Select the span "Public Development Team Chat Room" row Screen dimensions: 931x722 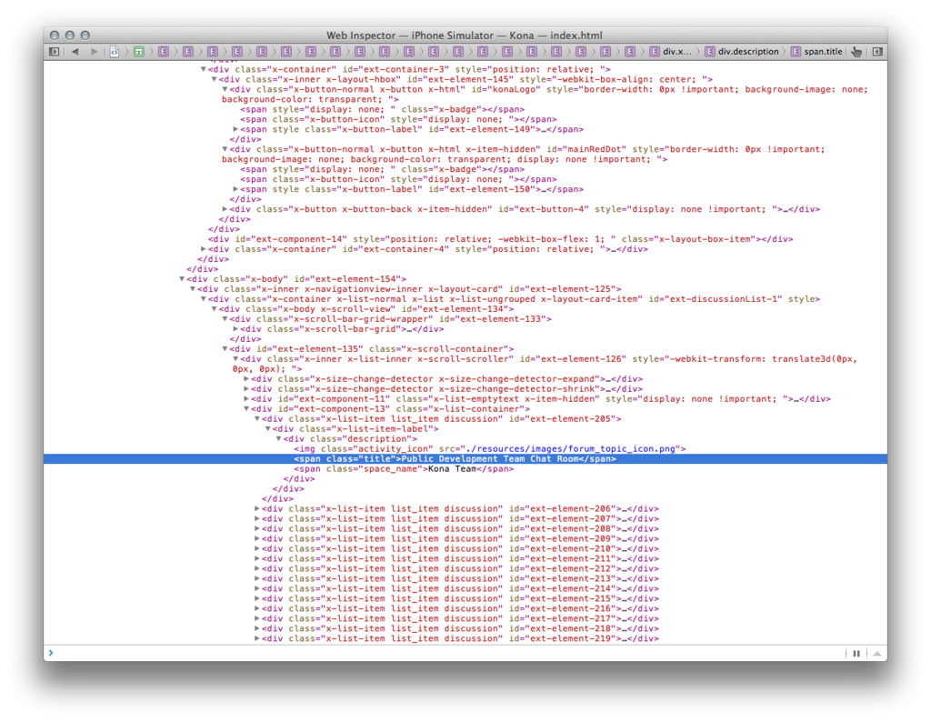[465, 459]
